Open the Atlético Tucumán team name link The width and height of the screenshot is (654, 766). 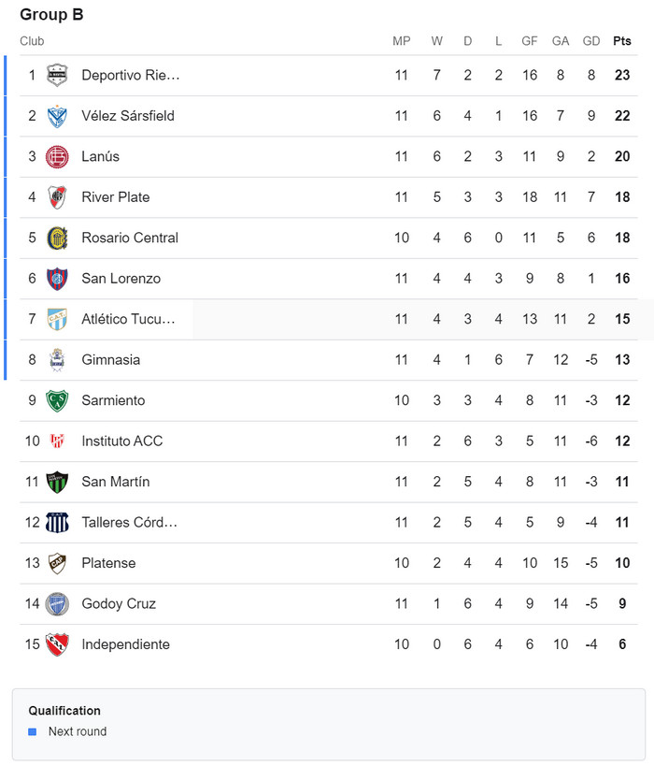tap(128, 319)
